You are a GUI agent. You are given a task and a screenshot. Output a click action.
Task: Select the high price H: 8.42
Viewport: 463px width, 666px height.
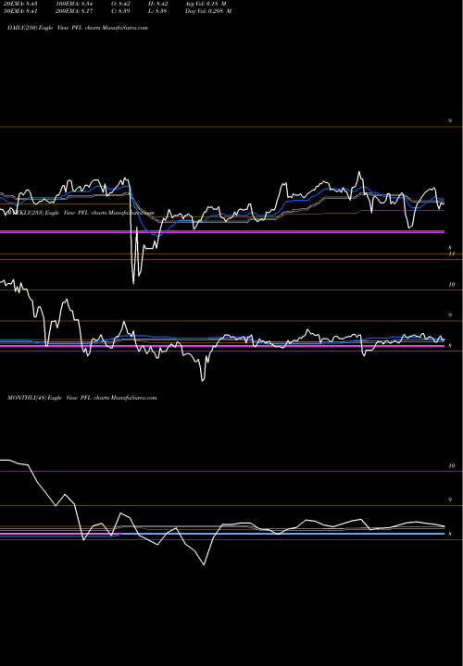(158, 4)
